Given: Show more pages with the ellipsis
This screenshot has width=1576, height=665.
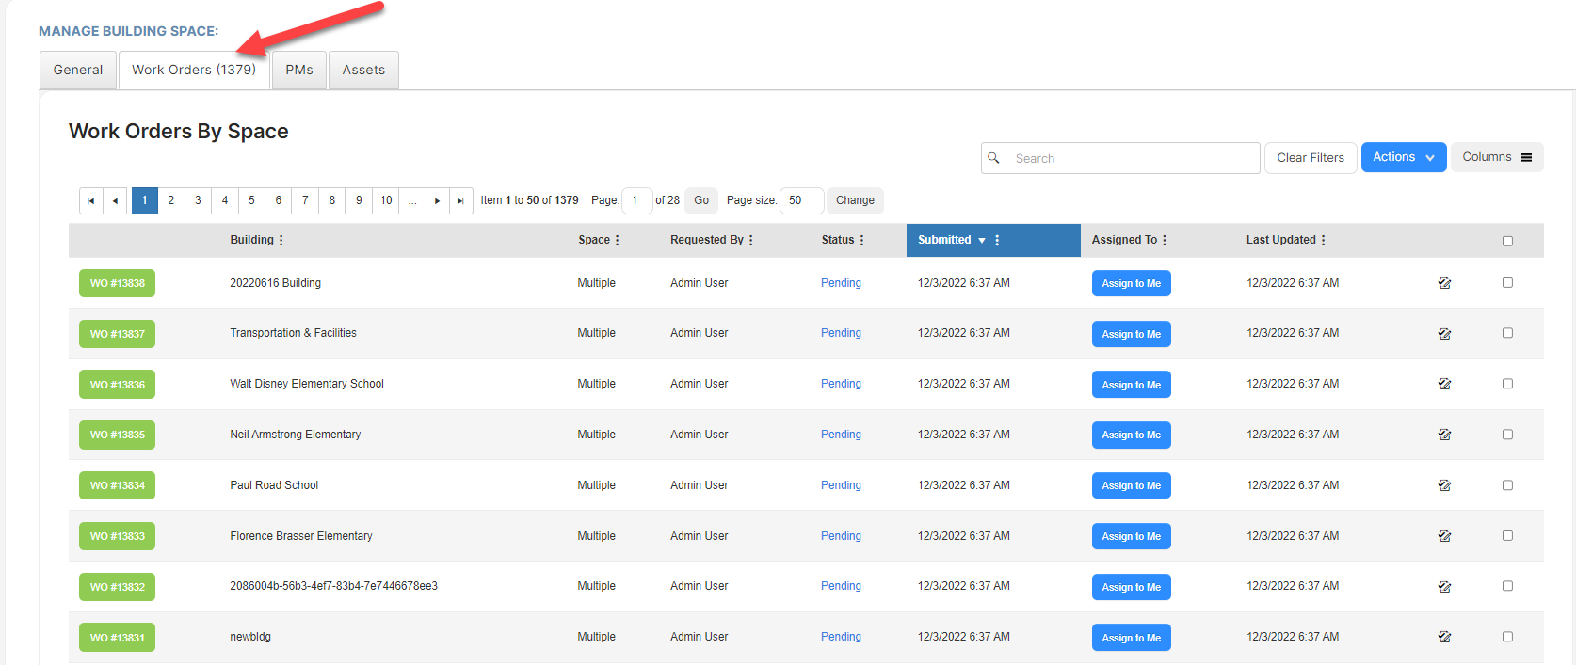Looking at the screenshot, I should 412,200.
